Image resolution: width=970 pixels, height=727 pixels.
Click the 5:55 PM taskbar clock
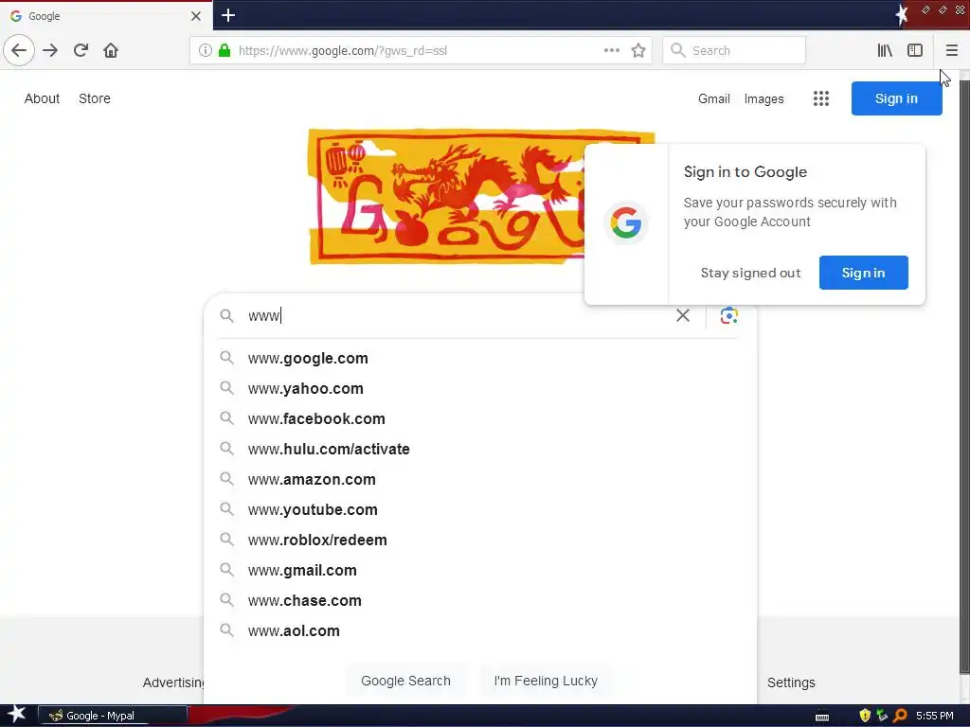(934, 716)
